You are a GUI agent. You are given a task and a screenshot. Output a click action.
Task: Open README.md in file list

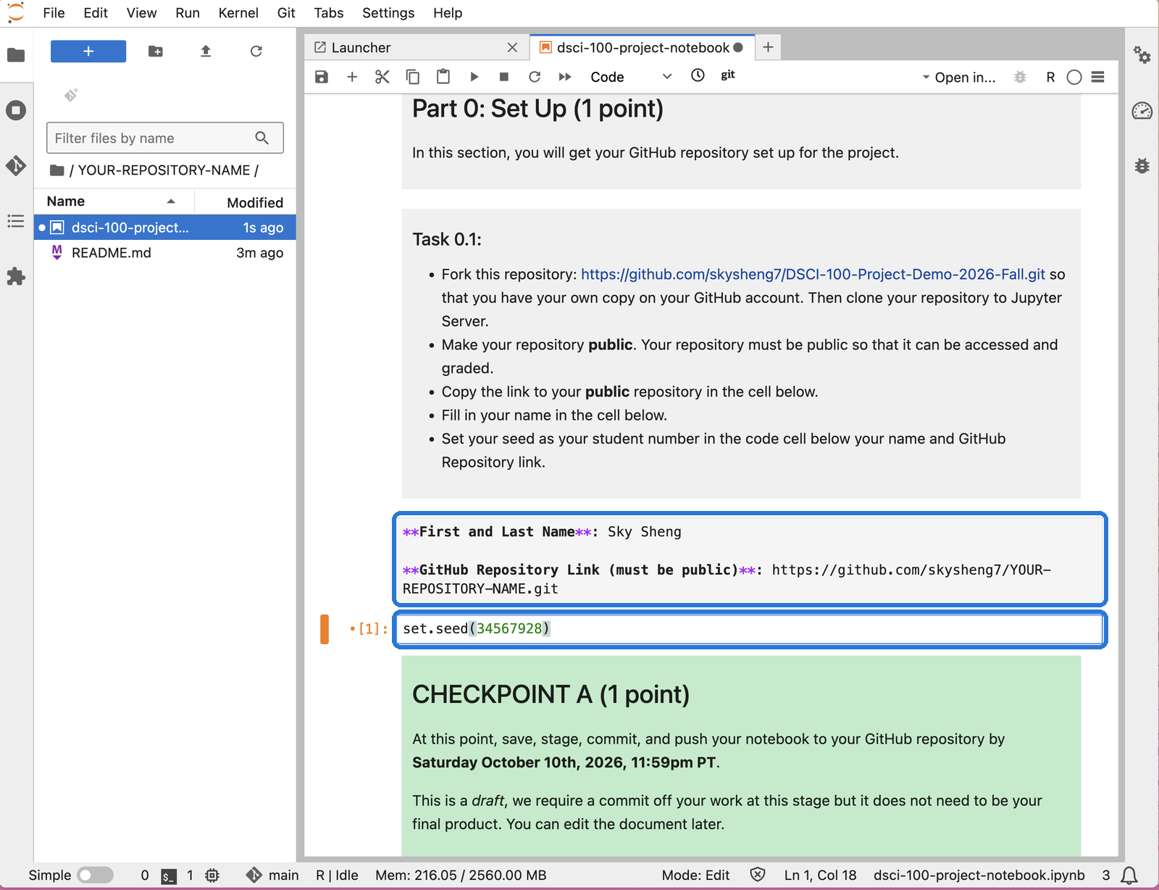[165, 253]
